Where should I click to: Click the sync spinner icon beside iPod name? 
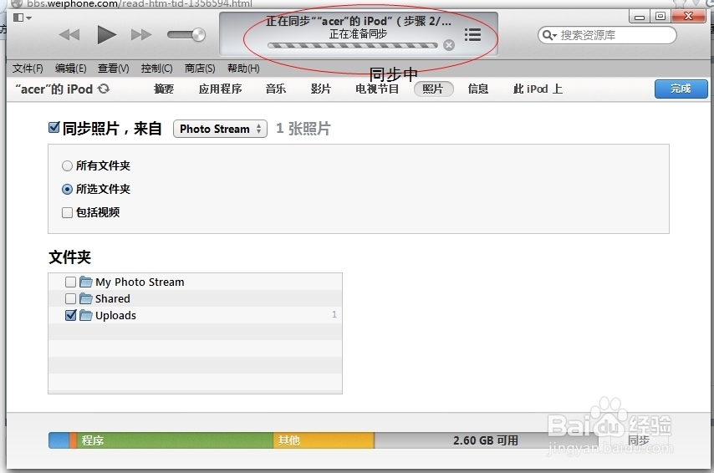coord(104,89)
